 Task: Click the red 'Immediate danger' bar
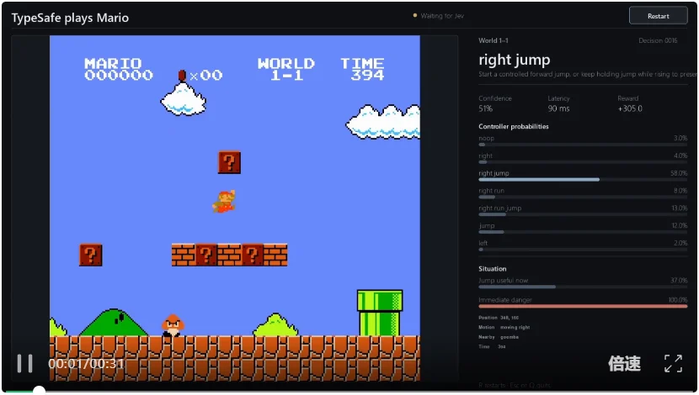[583, 307]
